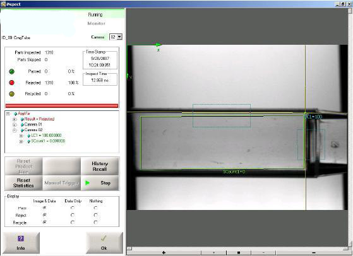Viewport: 353px width, 256px height.
Task: Click the large minus zoom-out control
Action: click(x=314, y=253)
